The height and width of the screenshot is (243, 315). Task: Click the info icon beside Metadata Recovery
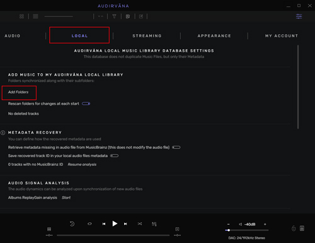tap(3, 133)
